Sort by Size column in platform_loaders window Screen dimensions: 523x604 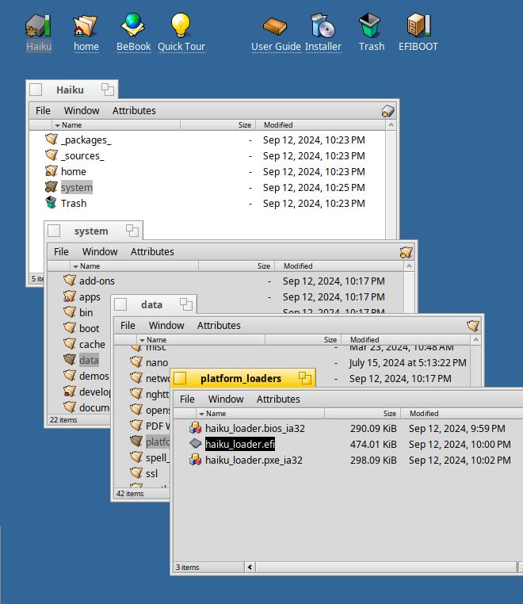point(362,413)
